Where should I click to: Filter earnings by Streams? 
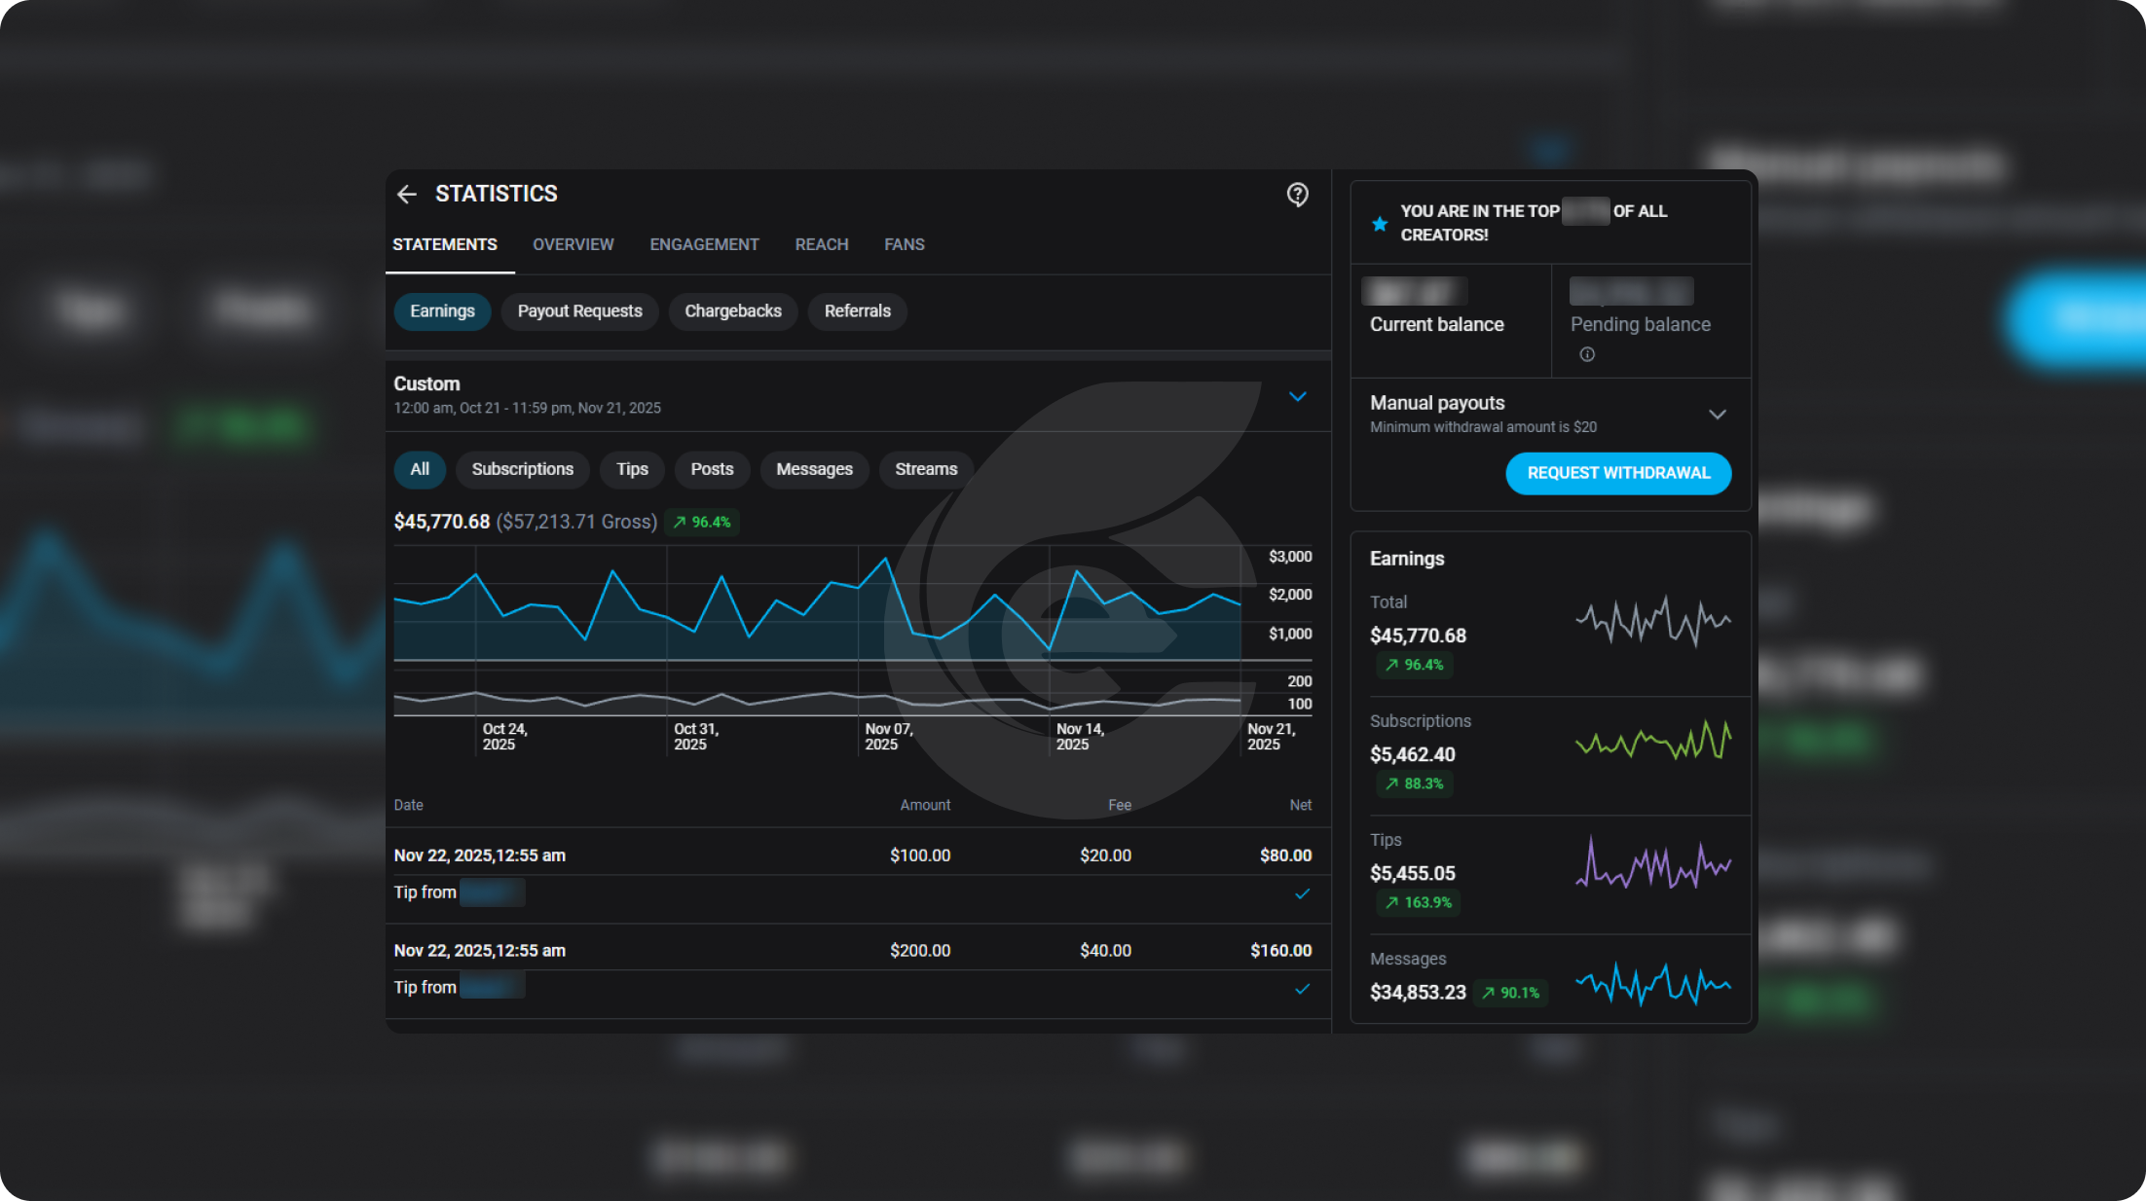click(925, 469)
